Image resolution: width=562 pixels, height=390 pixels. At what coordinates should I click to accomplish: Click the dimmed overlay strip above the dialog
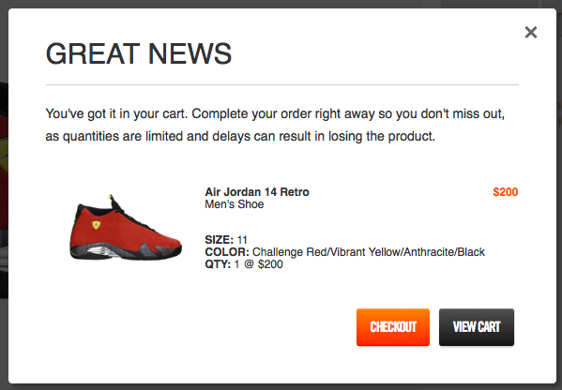click(281, 4)
